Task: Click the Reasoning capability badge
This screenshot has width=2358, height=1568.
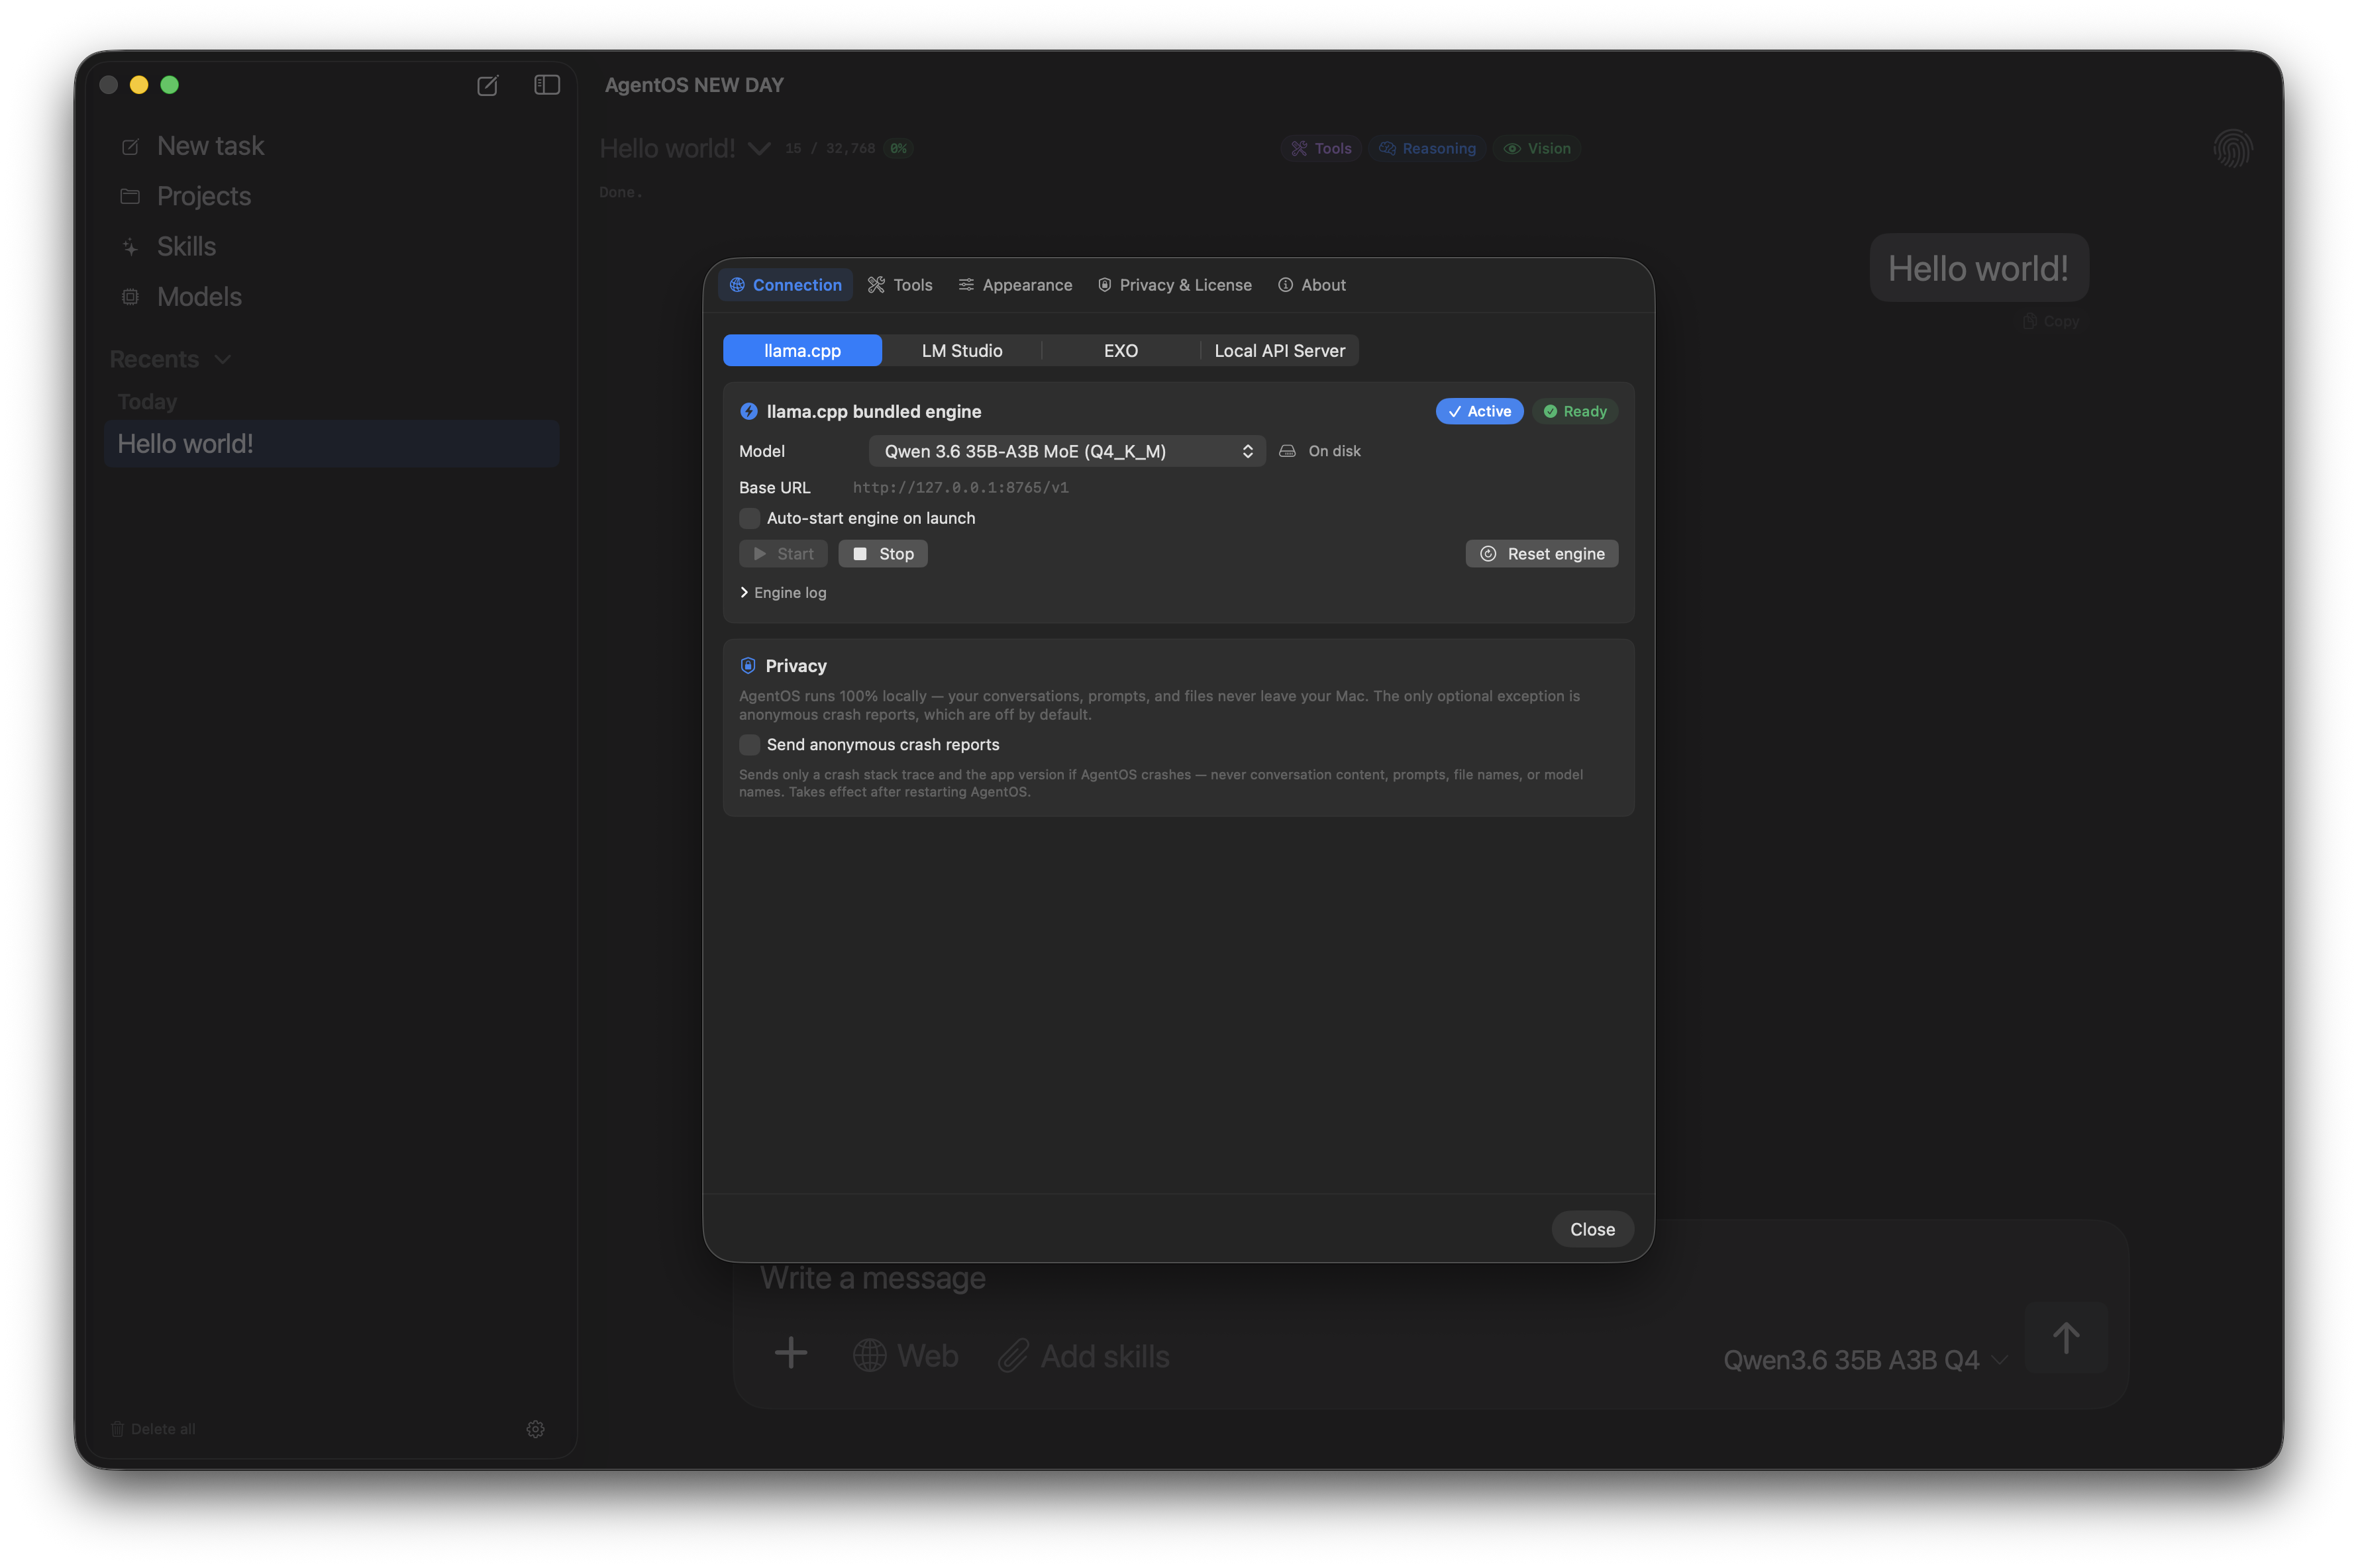Action: [x=1427, y=148]
